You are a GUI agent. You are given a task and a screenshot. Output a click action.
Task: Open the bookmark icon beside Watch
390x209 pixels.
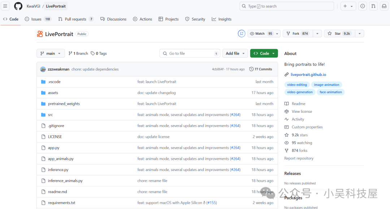point(242,34)
